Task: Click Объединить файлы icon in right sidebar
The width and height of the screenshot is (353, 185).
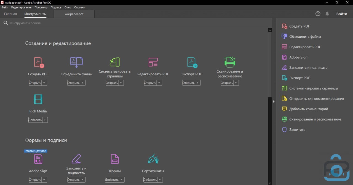Action: coord(284,36)
